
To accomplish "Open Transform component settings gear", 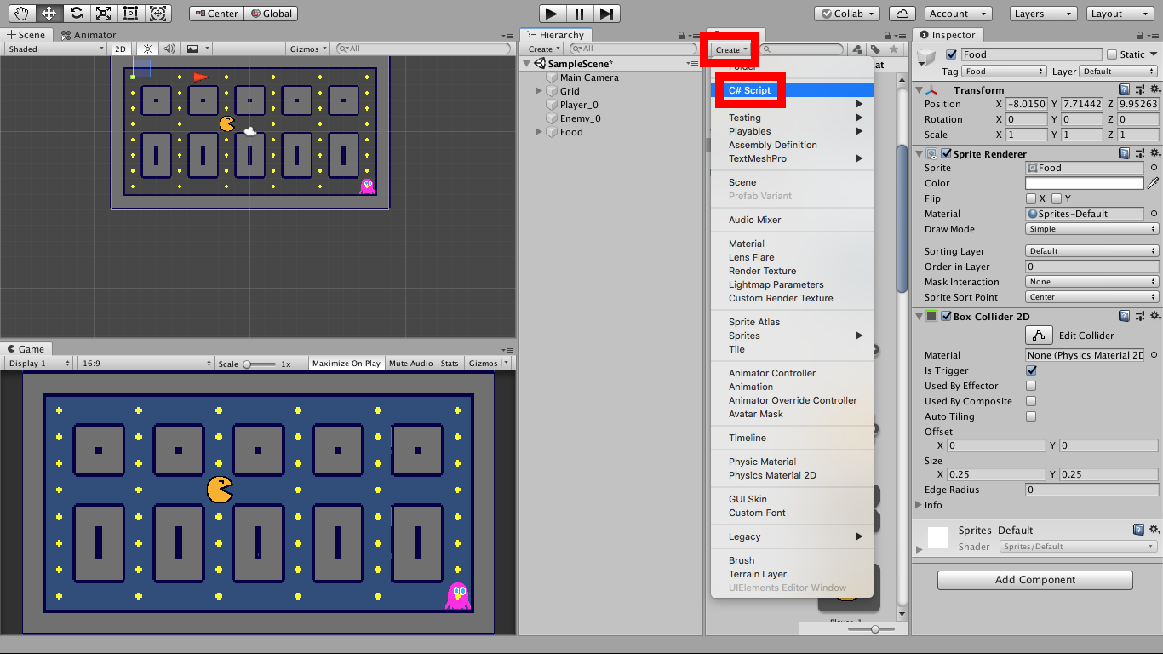I will [1154, 89].
